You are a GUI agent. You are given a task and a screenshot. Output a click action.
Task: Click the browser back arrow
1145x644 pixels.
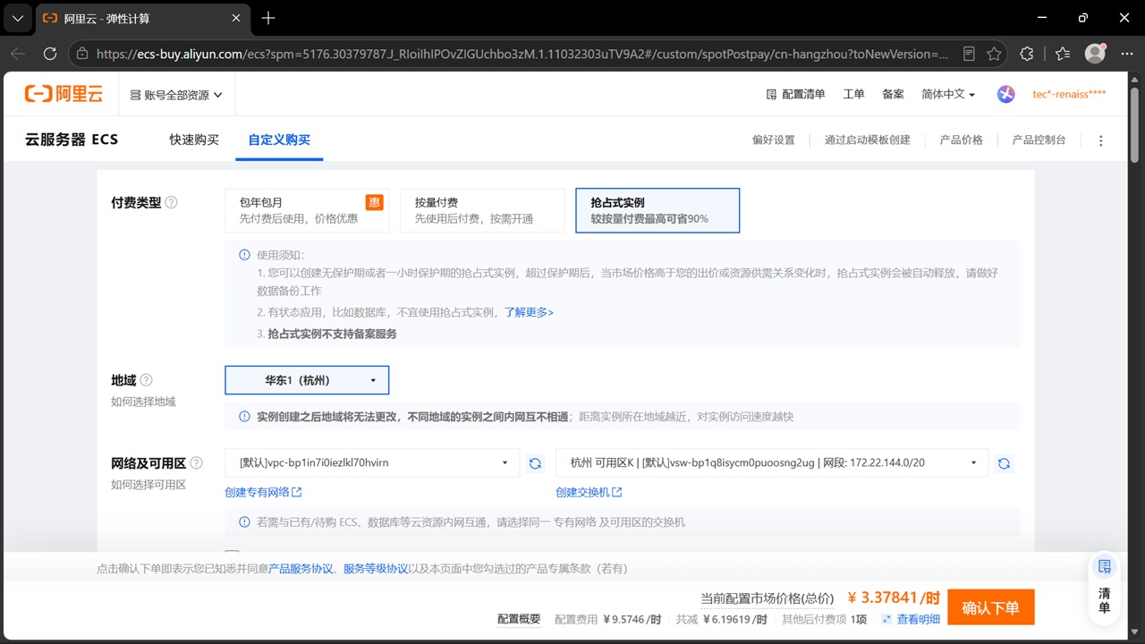(x=18, y=54)
